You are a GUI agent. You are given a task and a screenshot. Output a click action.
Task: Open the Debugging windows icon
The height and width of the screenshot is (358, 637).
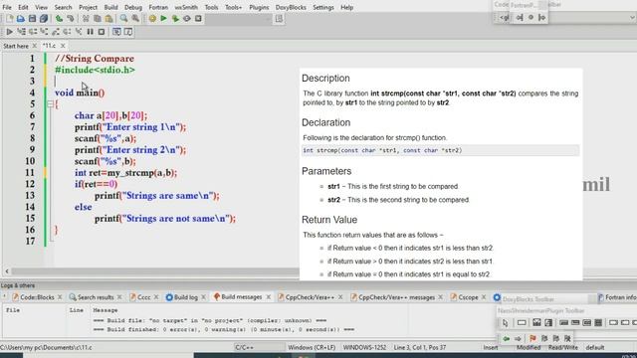tap(116, 32)
